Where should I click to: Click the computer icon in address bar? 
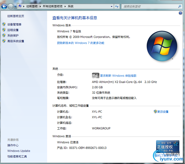click(20, 6)
